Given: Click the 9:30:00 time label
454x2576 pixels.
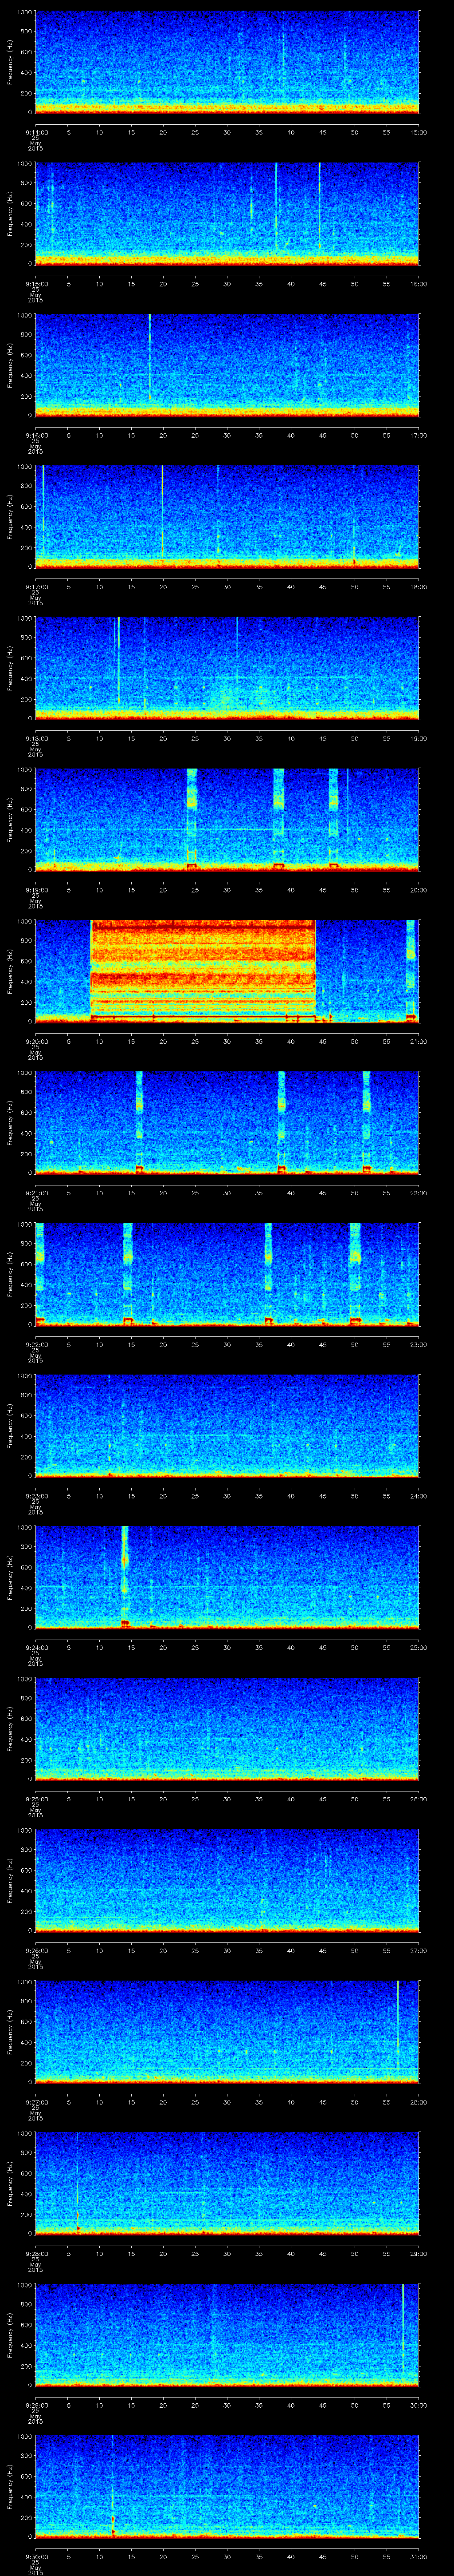Looking at the screenshot, I should click(36, 2556).
